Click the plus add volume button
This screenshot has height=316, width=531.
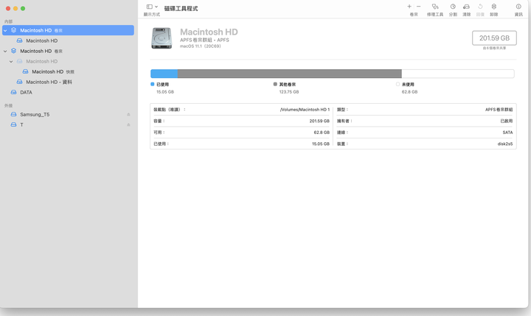coord(409,7)
